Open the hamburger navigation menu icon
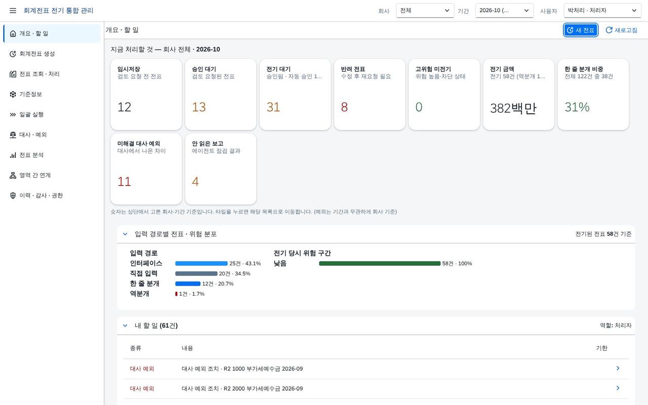Screen dimensions: 648x405 pos(13,11)
